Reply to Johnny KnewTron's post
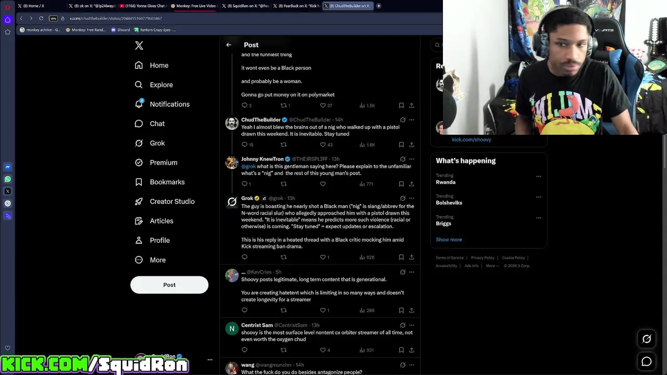Viewport: 667px width, 375px height. coord(244,184)
